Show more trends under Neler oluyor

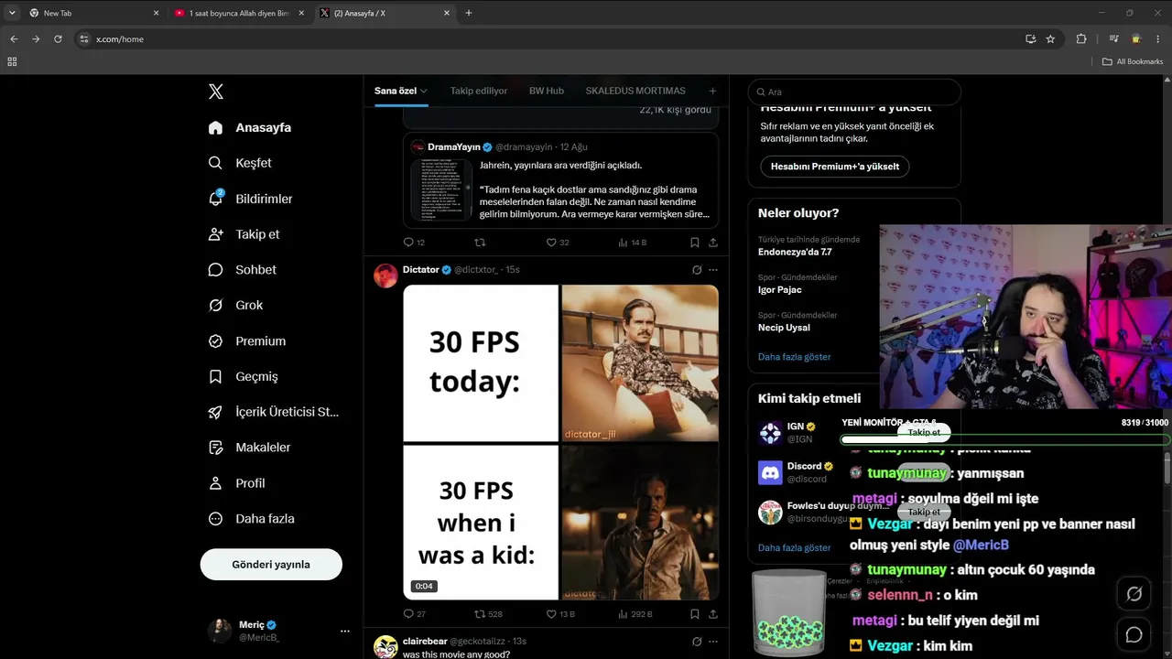[x=795, y=357]
